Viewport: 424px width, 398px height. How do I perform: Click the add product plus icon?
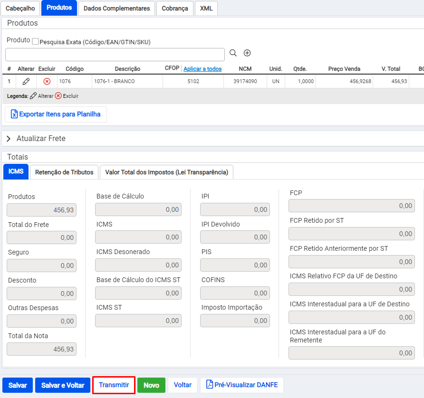click(x=247, y=53)
